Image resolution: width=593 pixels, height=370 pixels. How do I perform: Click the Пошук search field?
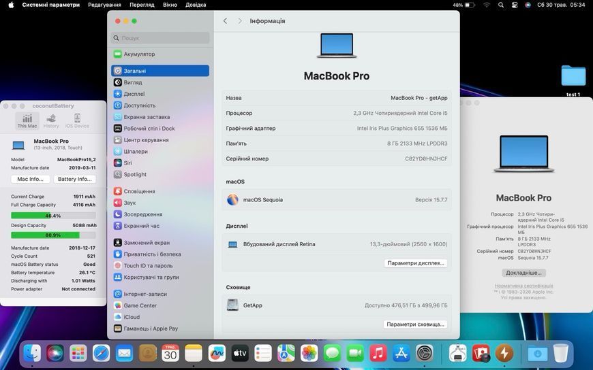tap(160, 38)
